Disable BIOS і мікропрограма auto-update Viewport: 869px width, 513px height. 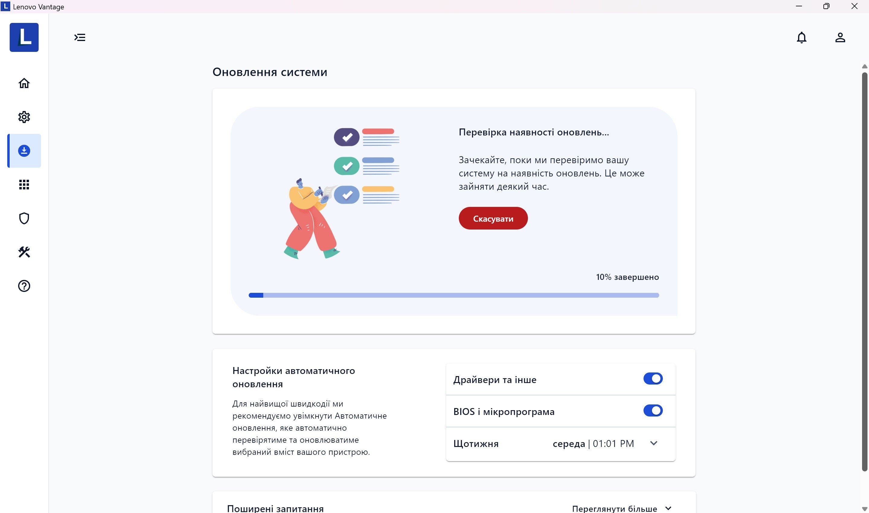click(653, 410)
